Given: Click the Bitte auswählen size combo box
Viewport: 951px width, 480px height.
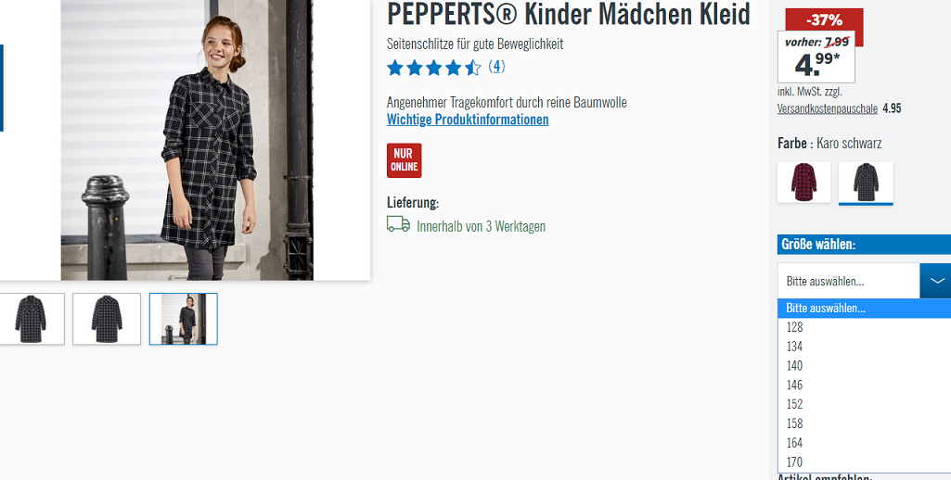Looking at the screenshot, I should [x=865, y=281].
